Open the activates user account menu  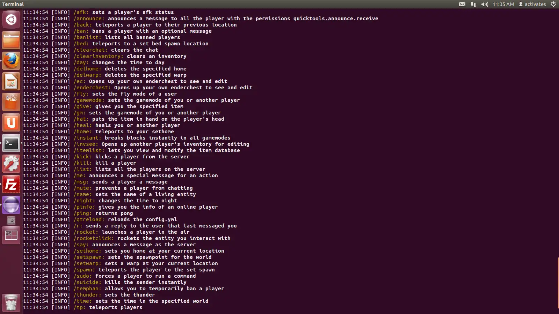point(532,4)
